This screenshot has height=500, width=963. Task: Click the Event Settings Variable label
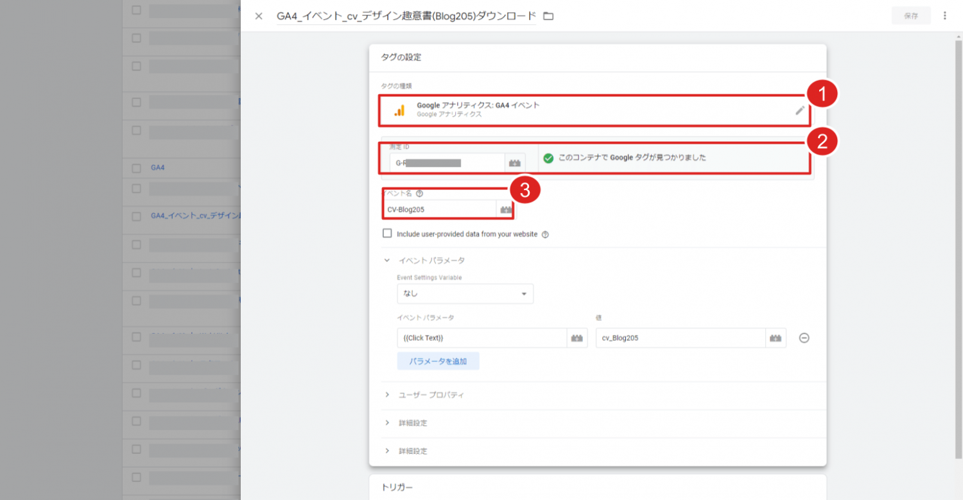click(429, 278)
